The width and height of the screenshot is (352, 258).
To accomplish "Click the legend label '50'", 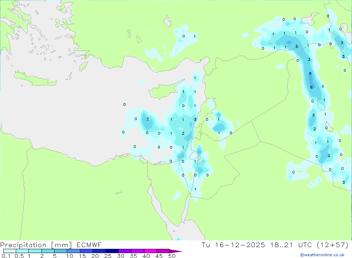I will [172, 256].
